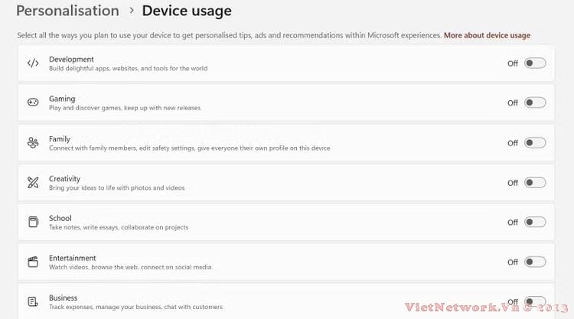574x319 pixels.
Task: Click the Gaming controller icon
Action: point(33,103)
